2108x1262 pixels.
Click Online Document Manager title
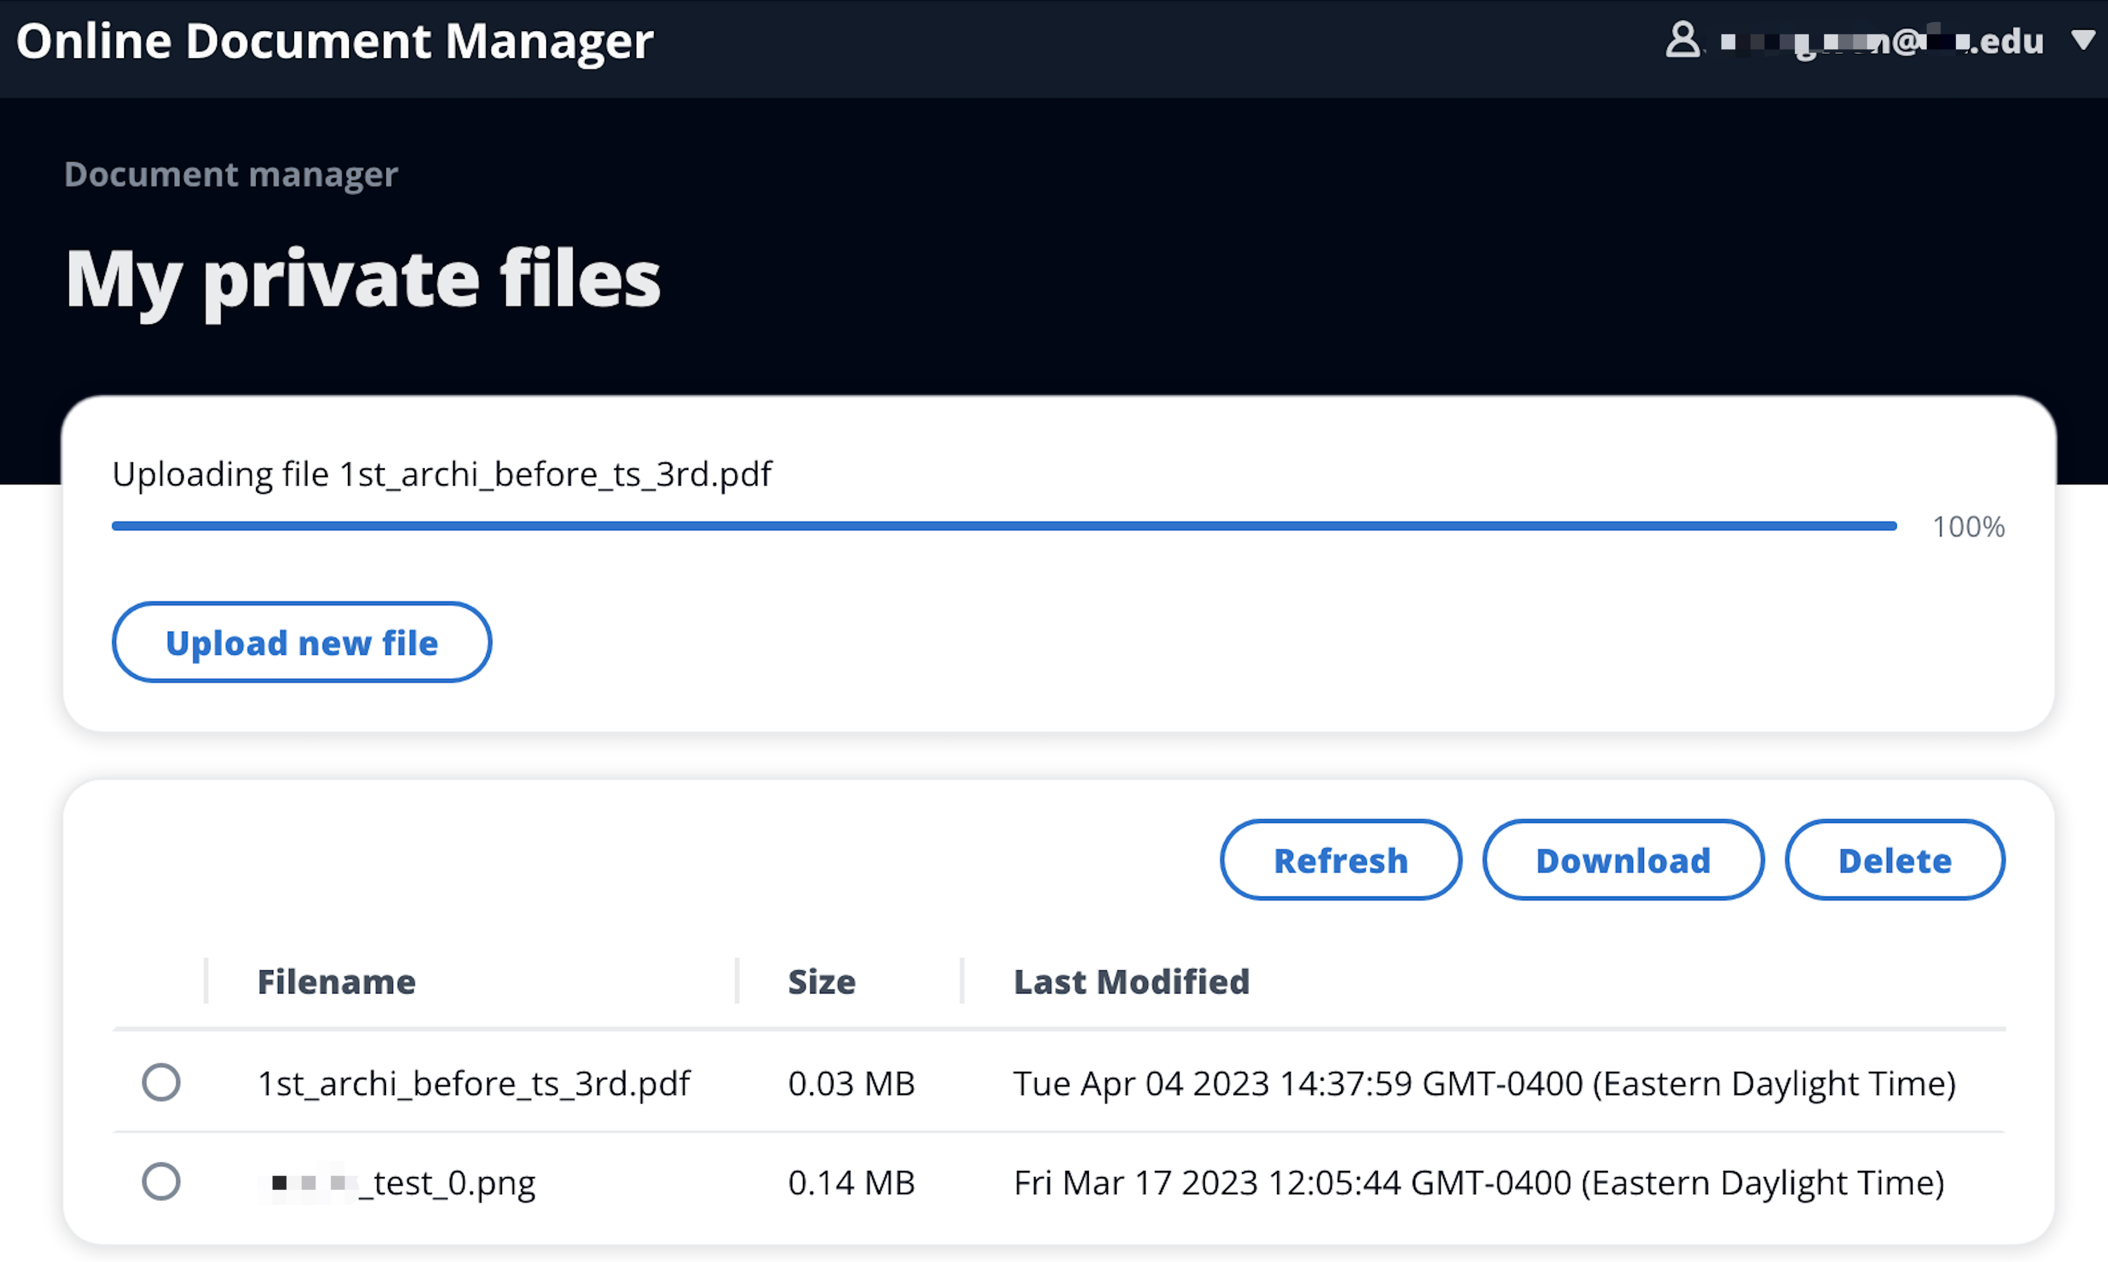(x=334, y=41)
